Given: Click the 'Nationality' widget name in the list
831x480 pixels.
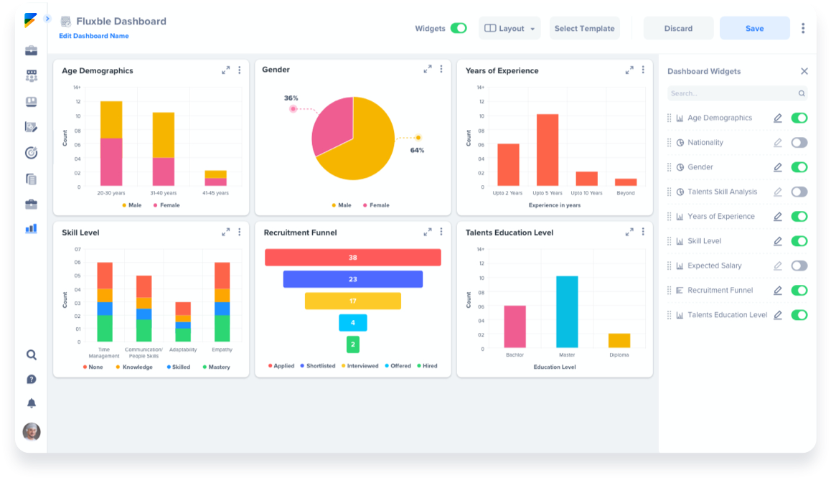Looking at the screenshot, I should pos(705,143).
